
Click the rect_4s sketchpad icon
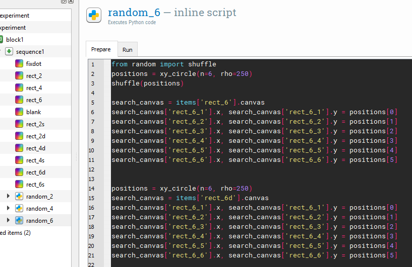[x=19, y=160]
